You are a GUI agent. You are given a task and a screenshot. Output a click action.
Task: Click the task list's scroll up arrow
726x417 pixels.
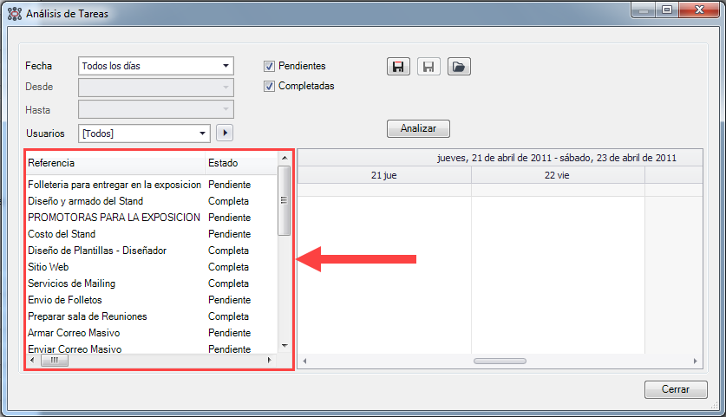click(285, 159)
